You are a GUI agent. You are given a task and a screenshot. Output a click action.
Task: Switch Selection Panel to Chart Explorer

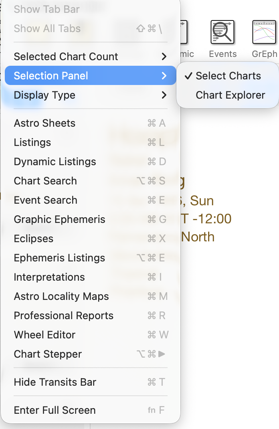(230, 95)
